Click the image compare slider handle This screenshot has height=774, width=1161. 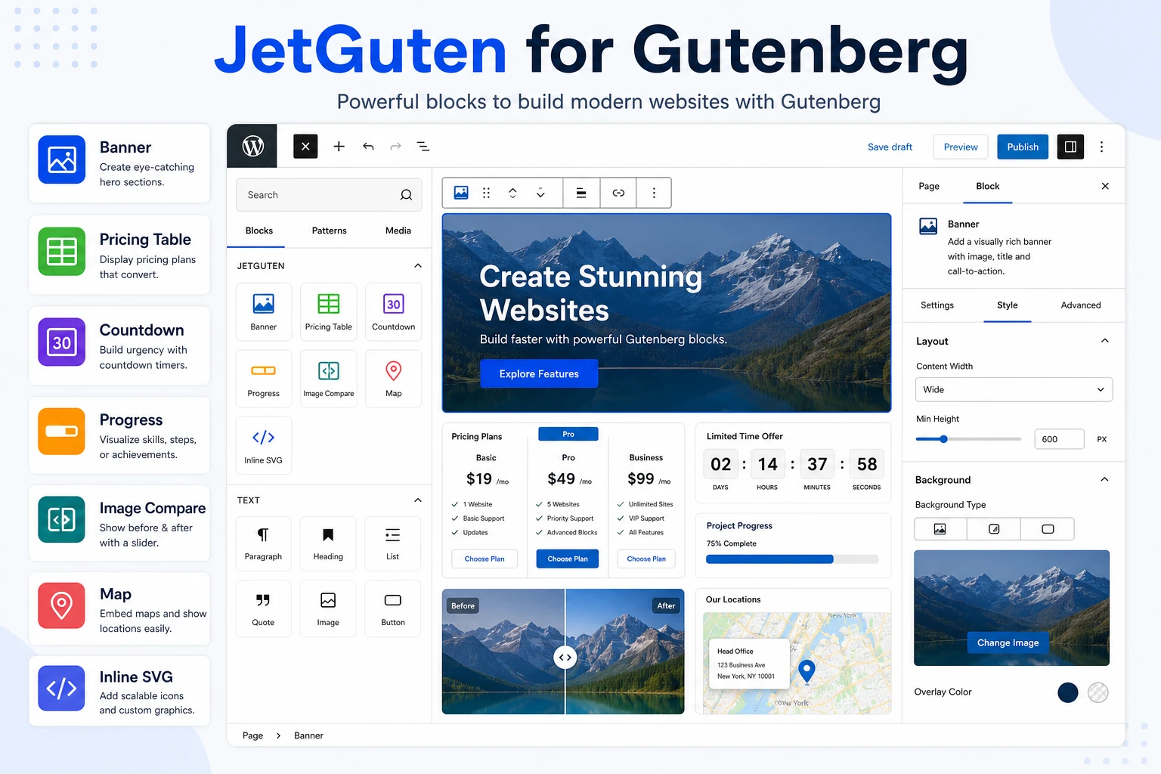click(565, 658)
